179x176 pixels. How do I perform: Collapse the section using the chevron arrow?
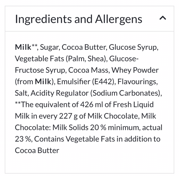click(x=162, y=18)
